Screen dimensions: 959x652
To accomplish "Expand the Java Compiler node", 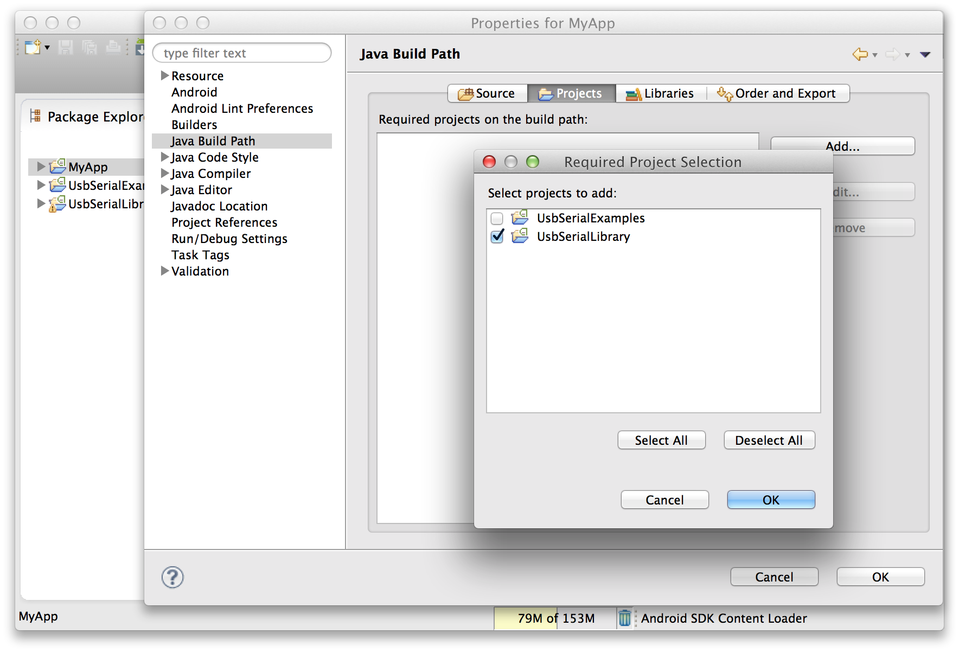I will [x=164, y=173].
